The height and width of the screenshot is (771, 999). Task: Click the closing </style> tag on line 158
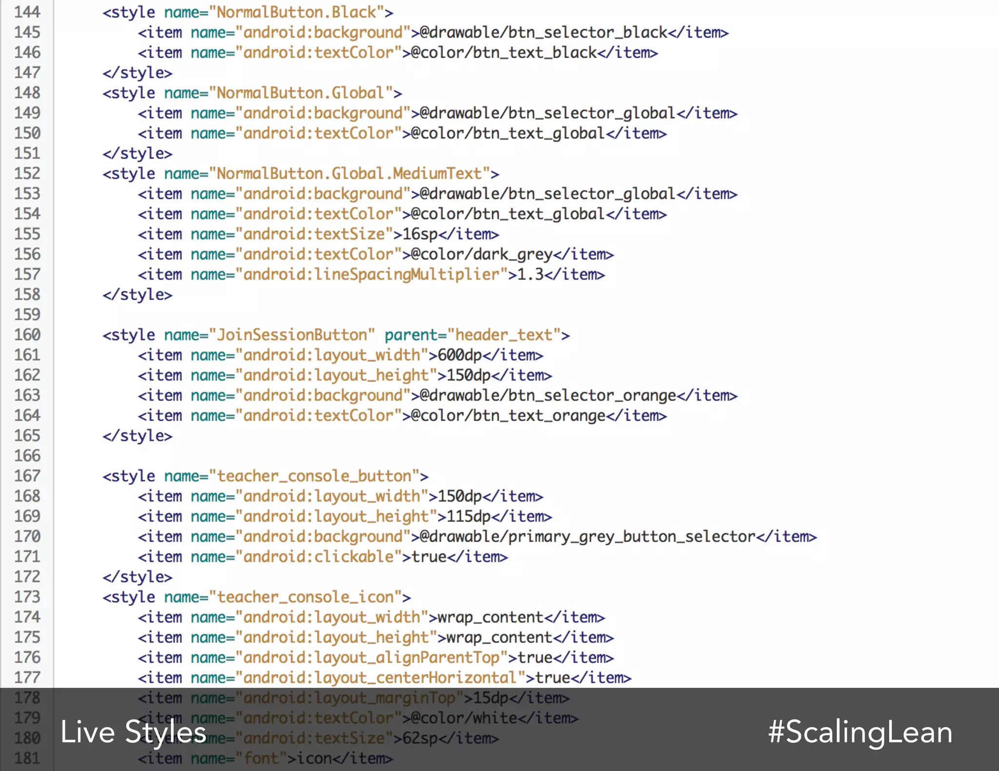click(138, 294)
